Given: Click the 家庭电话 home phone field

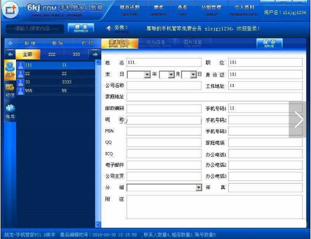Looking at the screenshot, I should coord(266,143).
